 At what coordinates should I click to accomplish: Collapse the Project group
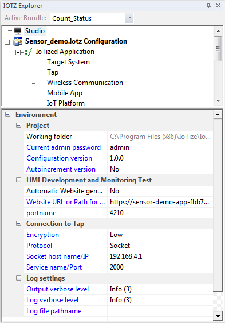(18, 126)
